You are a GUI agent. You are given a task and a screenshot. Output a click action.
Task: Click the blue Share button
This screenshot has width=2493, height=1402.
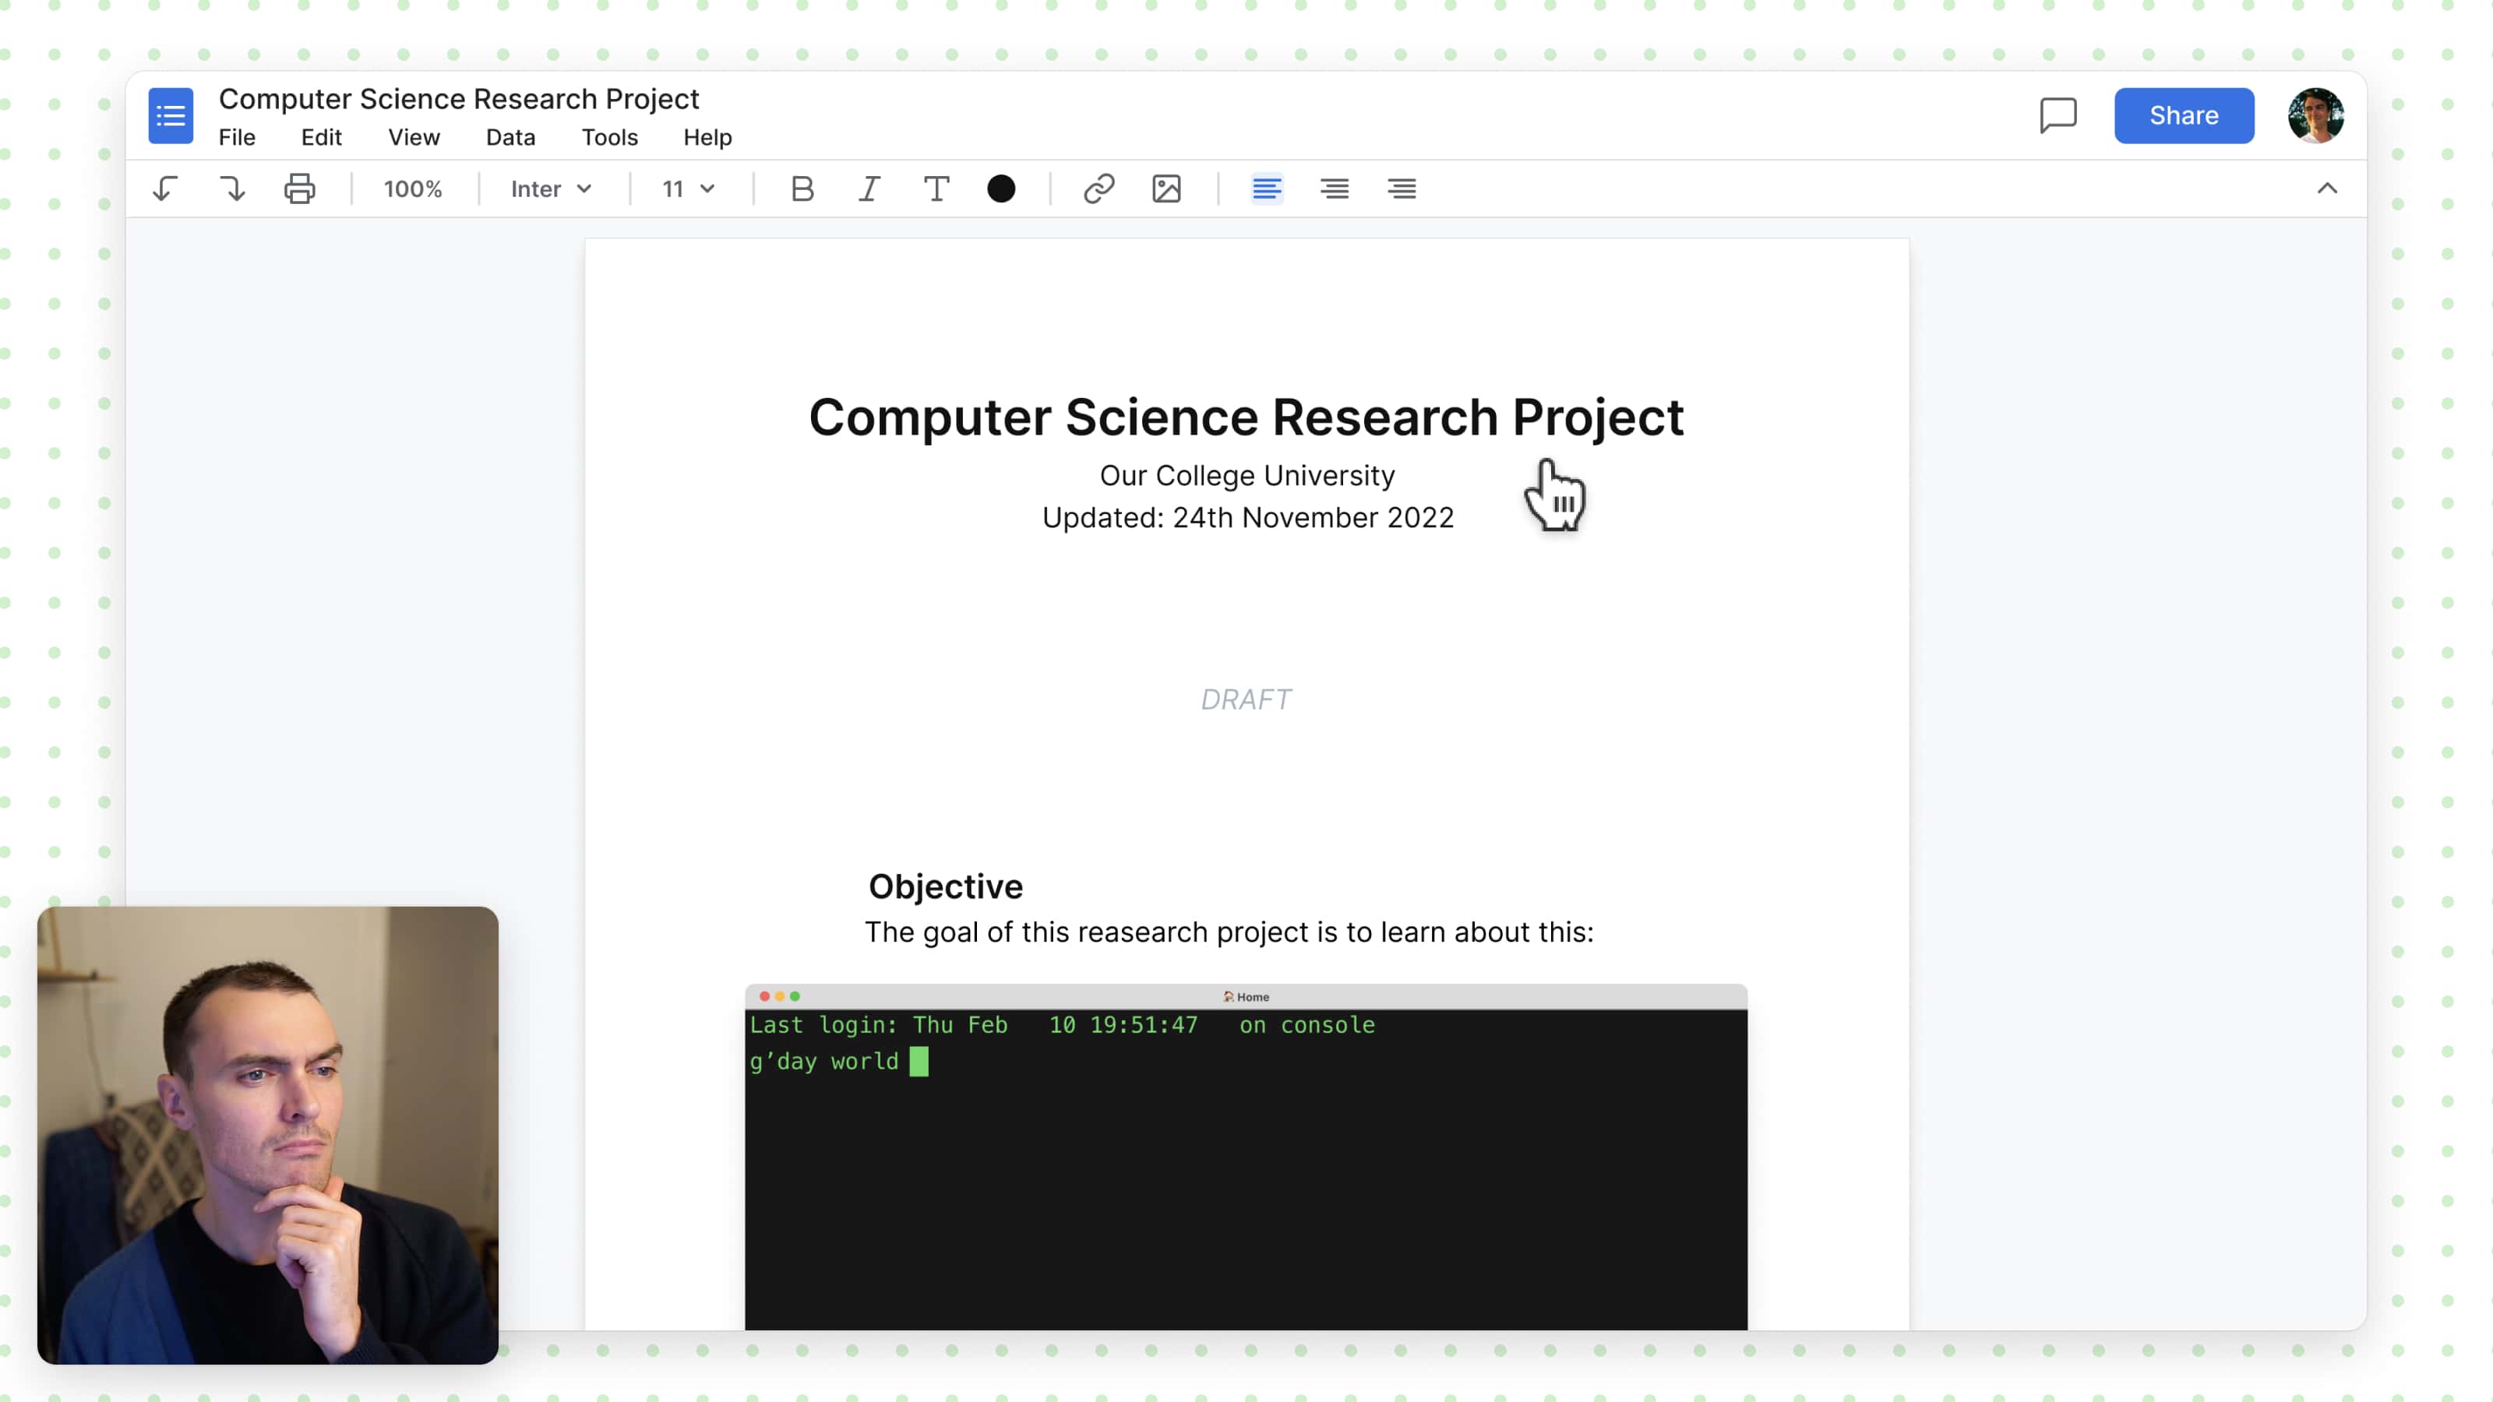point(2183,115)
